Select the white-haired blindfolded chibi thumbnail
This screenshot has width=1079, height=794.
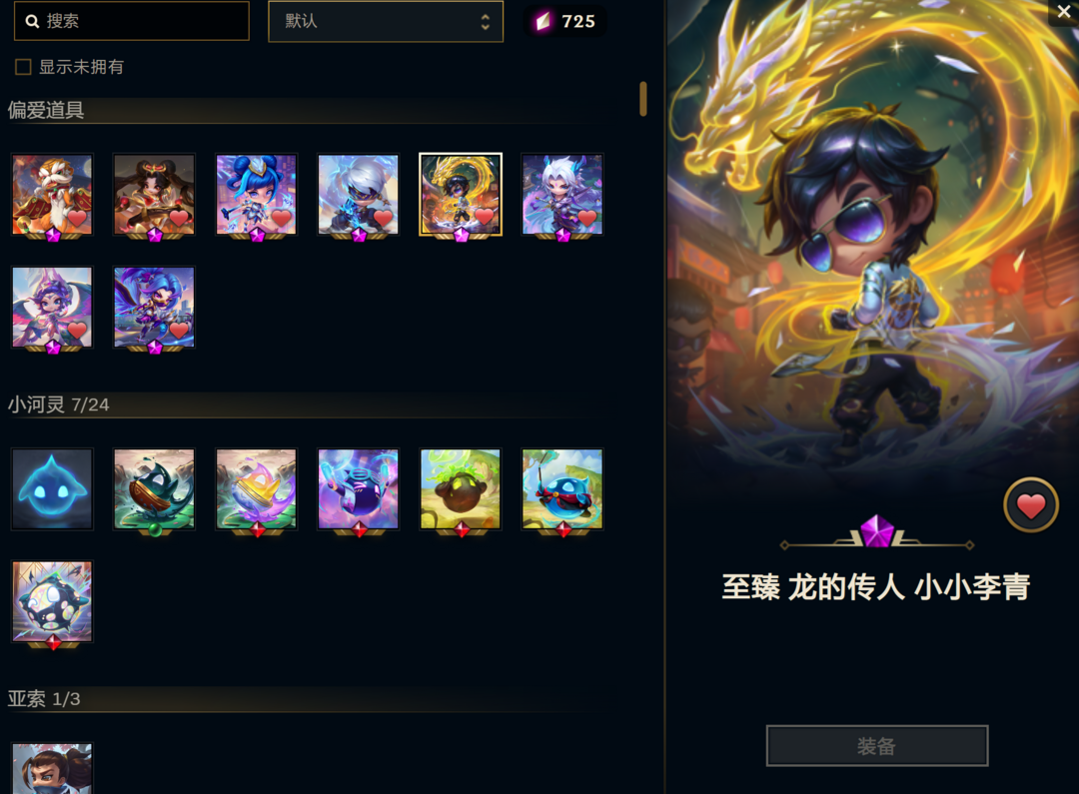coord(358,195)
